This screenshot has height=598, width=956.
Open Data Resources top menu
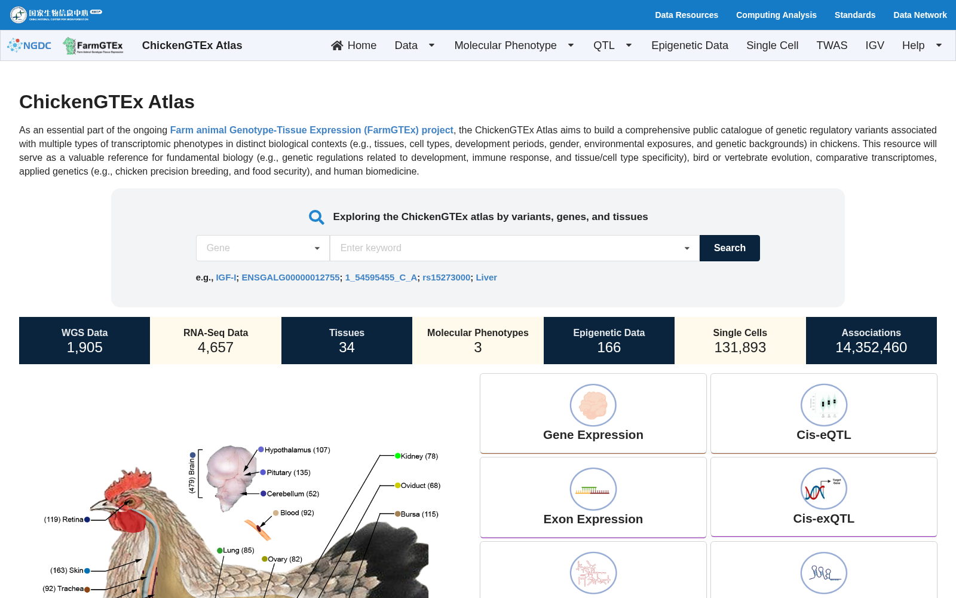[x=687, y=15]
